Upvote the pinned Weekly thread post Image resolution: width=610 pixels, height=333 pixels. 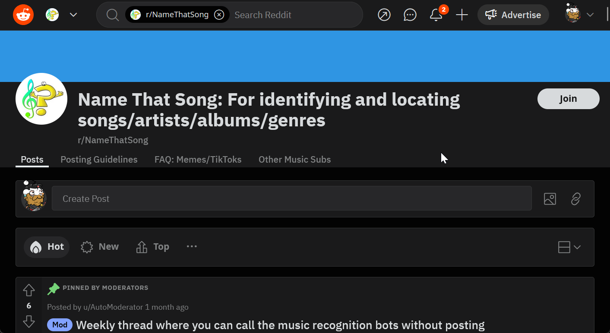pyautogui.click(x=29, y=290)
